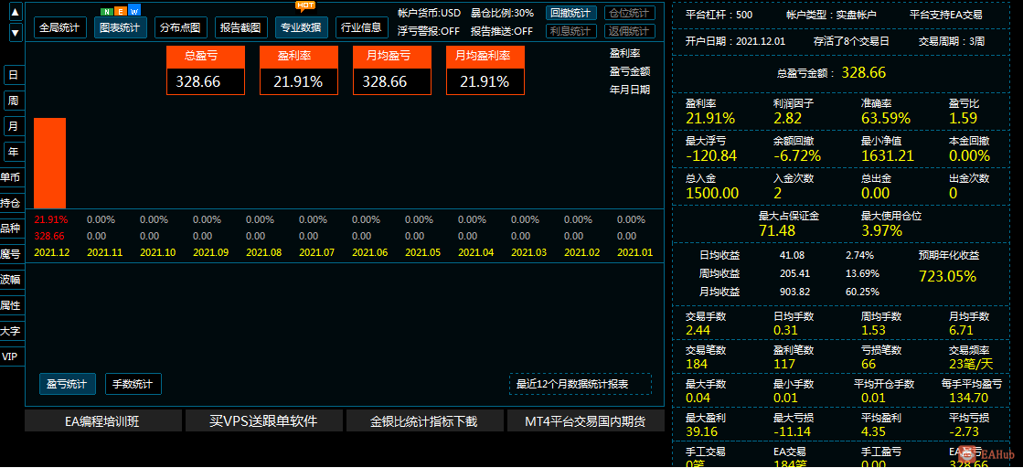Screen dimensions: 1023x468
Task: Click 最大占保证金 71.48 value
Action: (x=777, y=229)
